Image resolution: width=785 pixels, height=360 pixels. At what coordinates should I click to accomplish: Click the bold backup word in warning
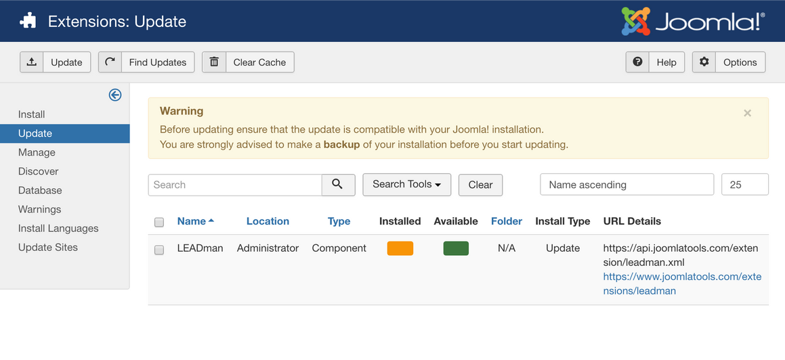342,145
